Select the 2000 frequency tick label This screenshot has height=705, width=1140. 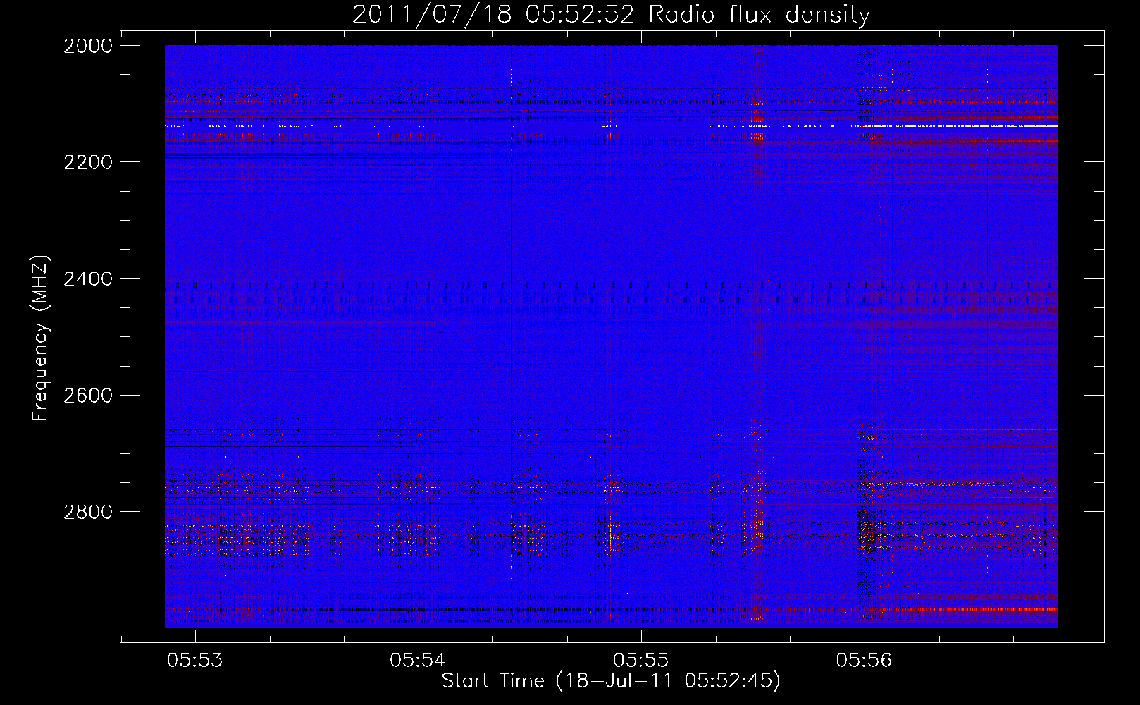[88, 46]
